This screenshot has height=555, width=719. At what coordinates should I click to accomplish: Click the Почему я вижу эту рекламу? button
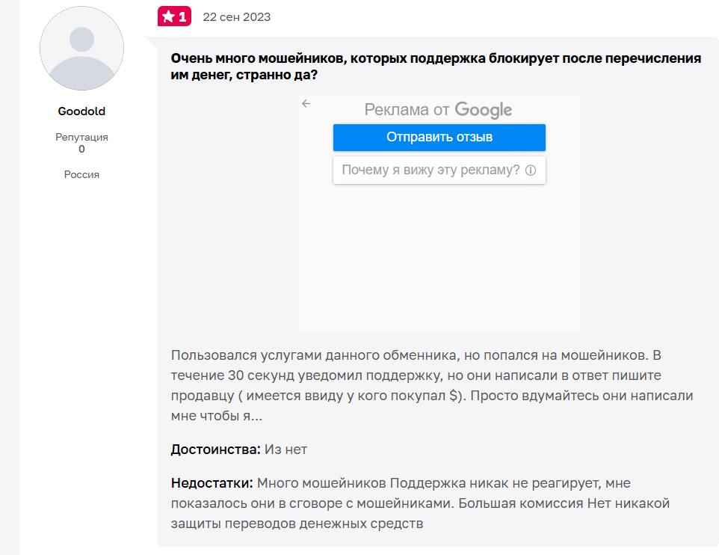pos(431,170)
